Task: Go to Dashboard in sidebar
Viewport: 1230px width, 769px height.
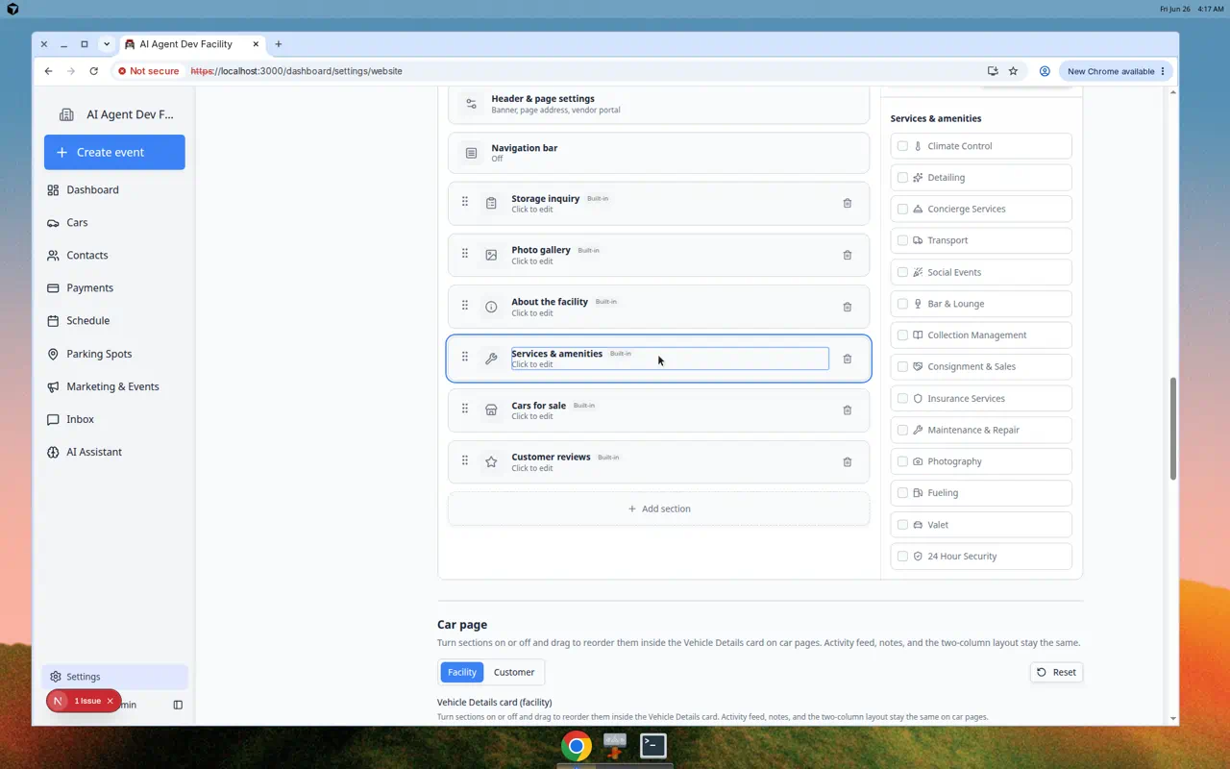Action: pyautogui.click(x=114, y=189)
